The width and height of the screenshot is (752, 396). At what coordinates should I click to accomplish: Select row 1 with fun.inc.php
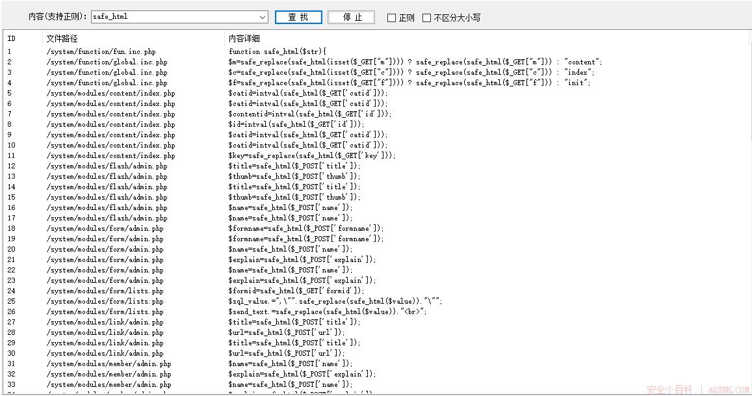tap(101, 51)
